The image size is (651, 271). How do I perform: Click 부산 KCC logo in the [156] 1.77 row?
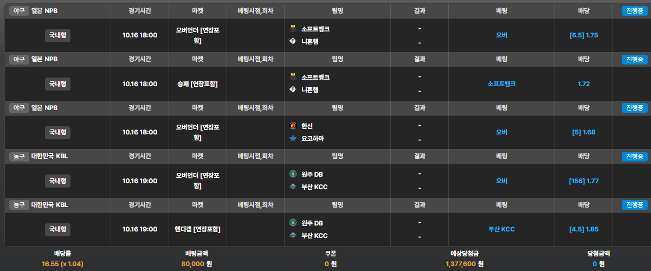[x=293, y=187]
